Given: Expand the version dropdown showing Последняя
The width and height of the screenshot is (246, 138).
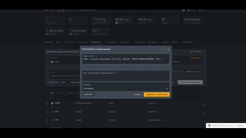Looking at the screenshot, I should pos(126,87).
